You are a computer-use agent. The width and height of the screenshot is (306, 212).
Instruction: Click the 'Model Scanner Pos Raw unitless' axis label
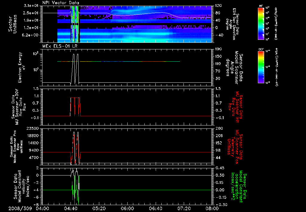pos(17,147)
